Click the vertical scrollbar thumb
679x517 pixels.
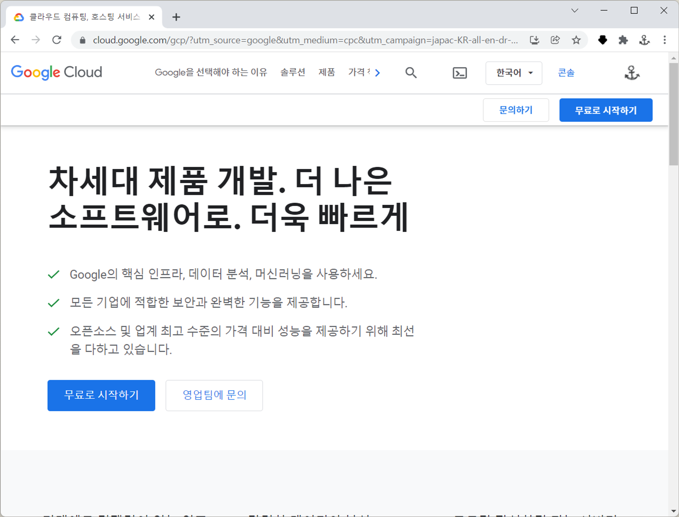(x=674, y=114)
